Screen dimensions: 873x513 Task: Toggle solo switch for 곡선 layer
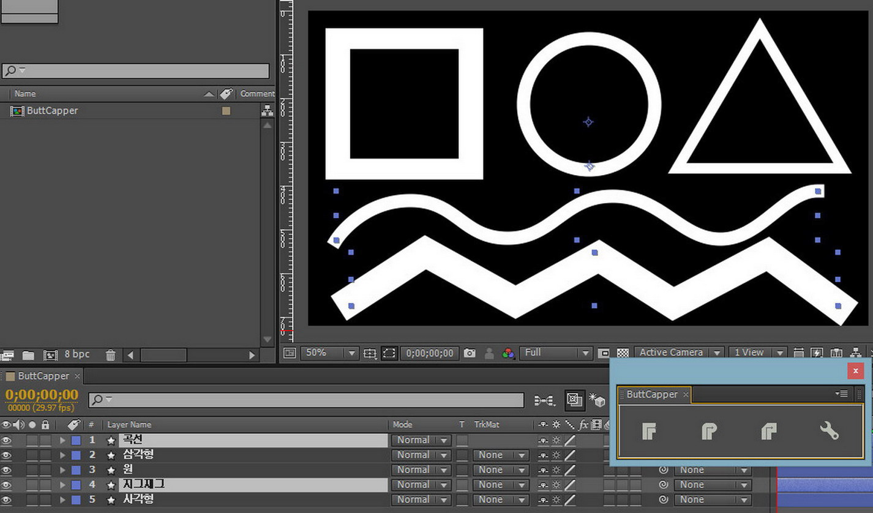[x=32, y=440]
